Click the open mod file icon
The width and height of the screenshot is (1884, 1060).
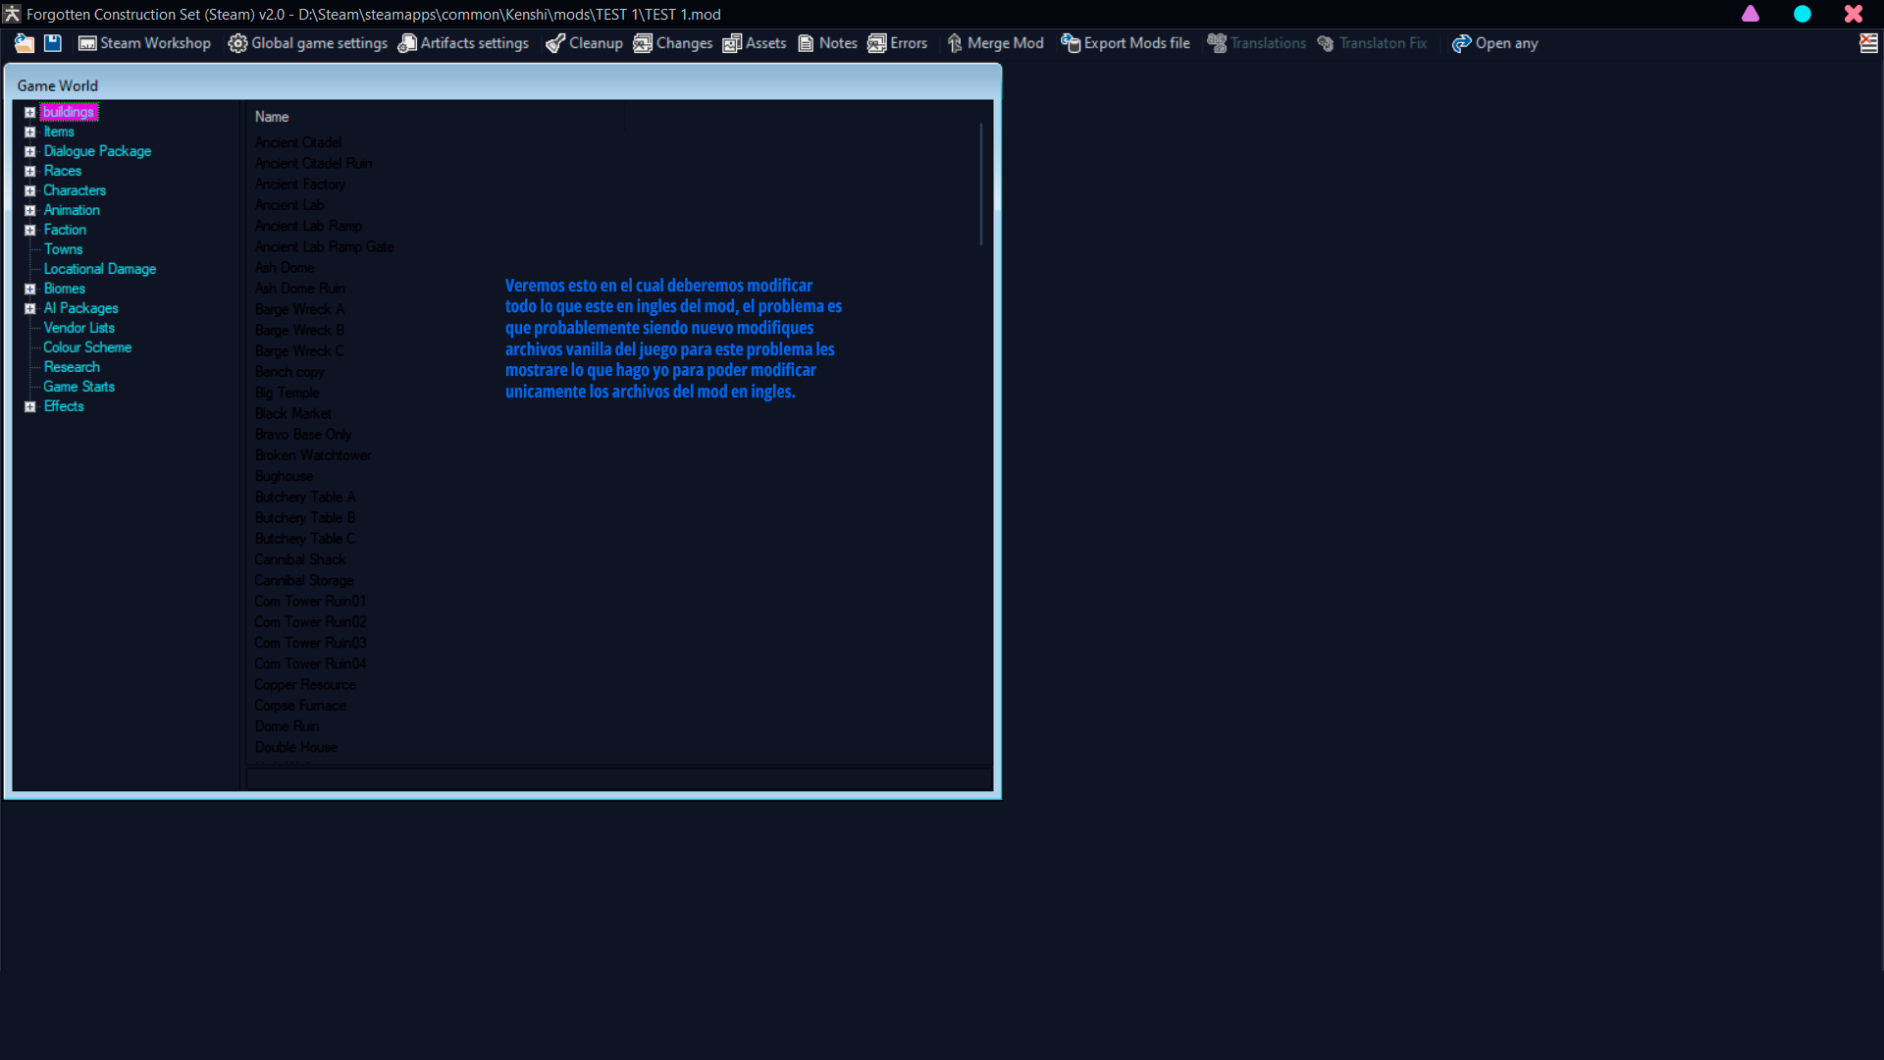24,43
